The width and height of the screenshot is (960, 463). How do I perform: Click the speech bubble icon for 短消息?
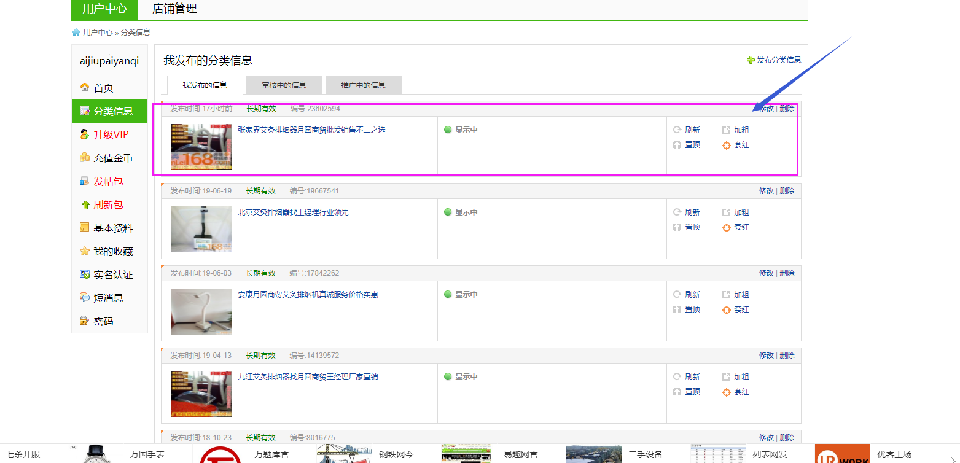[x=85, y=298]
